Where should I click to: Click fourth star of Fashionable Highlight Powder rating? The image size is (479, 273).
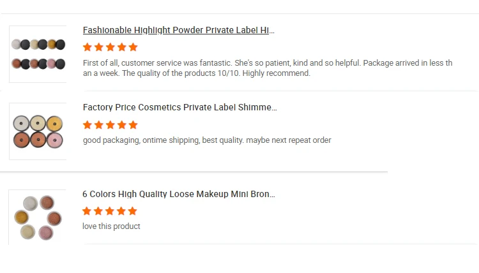(x=121, y=47)
